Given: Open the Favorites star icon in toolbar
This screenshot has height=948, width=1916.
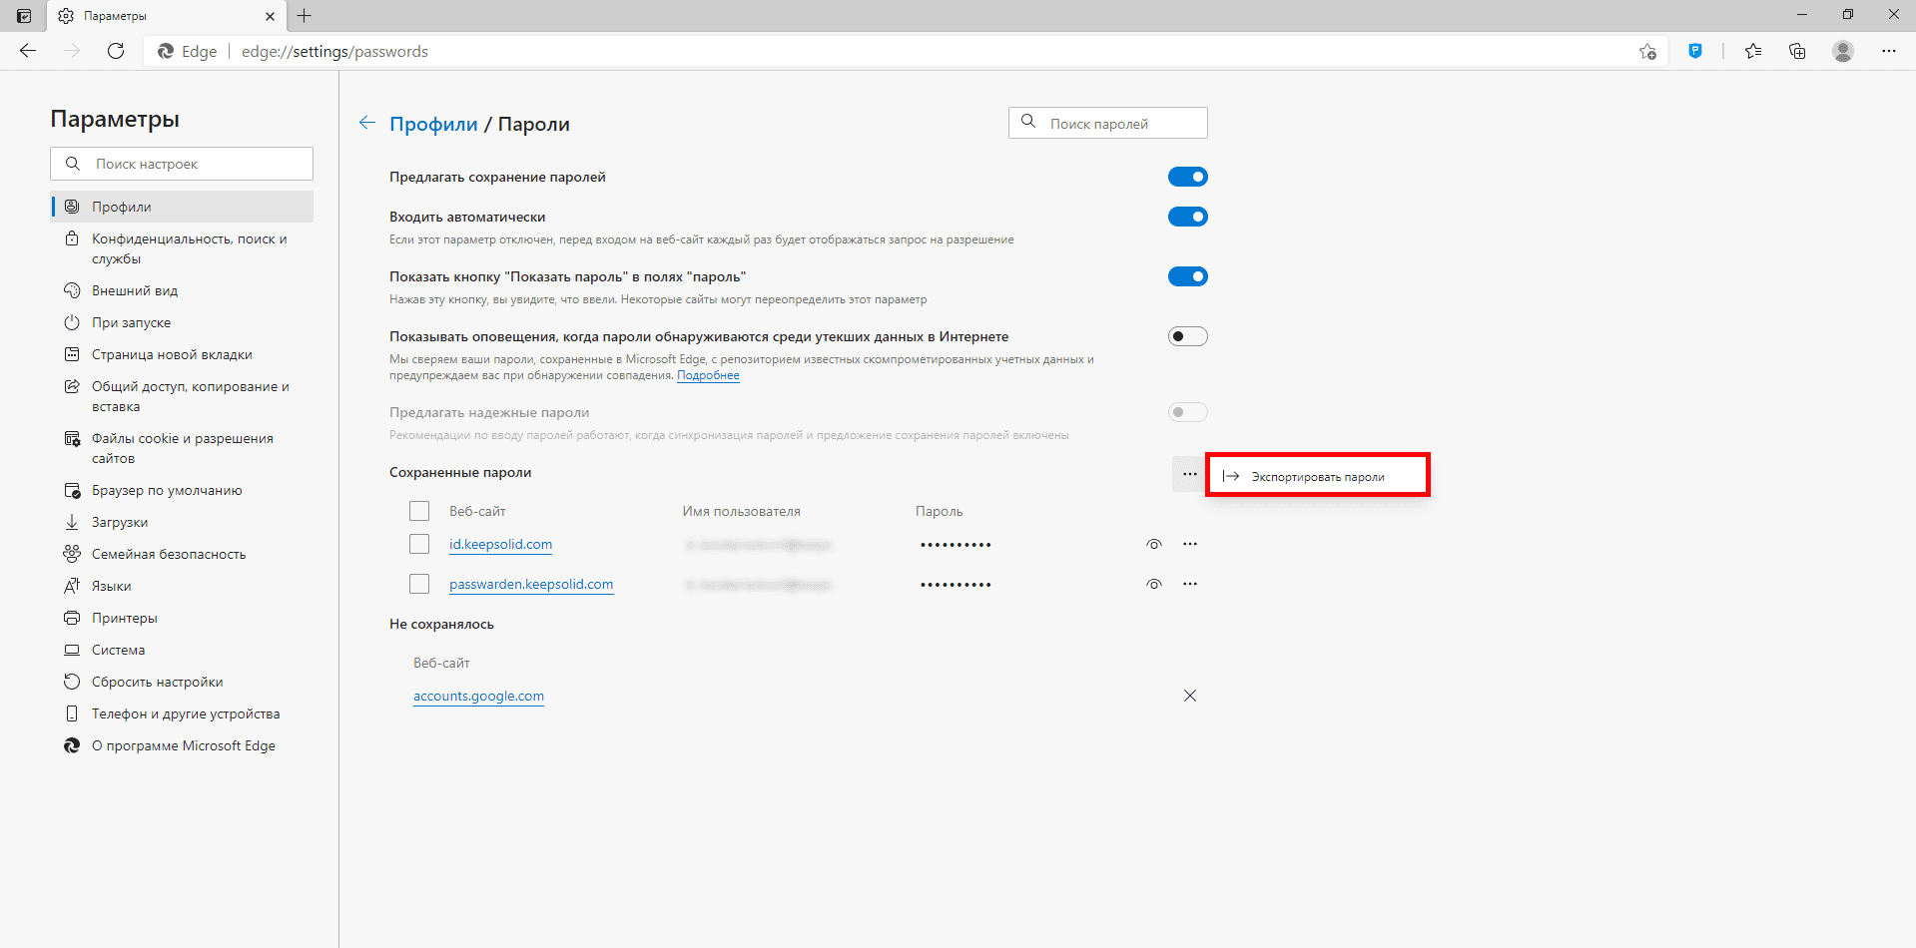Looking at the screenshot, I should click(x=1753, y=51).
